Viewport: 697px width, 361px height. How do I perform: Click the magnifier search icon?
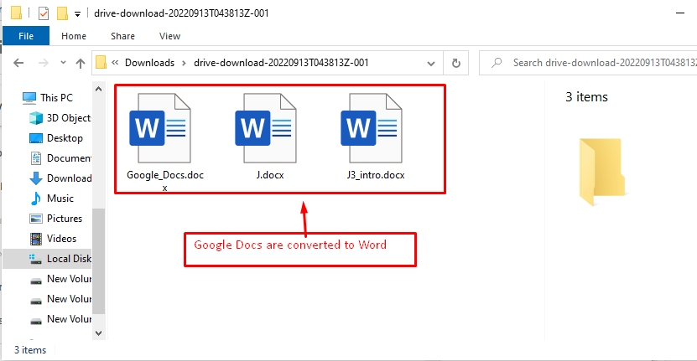tap(497, 63)
